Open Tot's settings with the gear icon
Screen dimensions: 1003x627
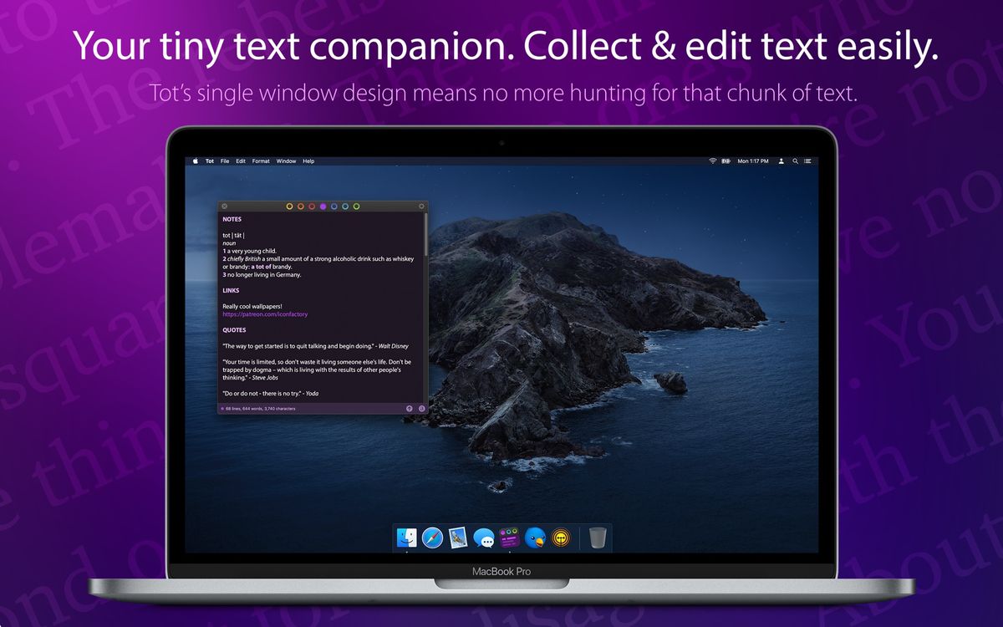tap(422, 206)
